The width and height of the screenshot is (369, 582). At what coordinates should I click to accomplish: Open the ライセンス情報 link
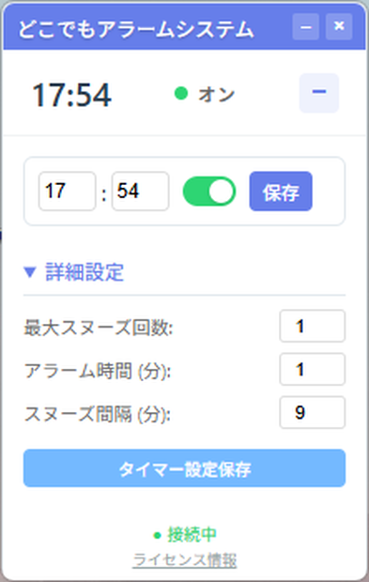(x=184, y=559)
